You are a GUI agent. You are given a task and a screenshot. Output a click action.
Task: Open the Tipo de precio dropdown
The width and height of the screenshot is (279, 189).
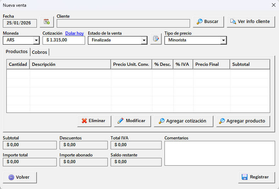pos(223,40)
